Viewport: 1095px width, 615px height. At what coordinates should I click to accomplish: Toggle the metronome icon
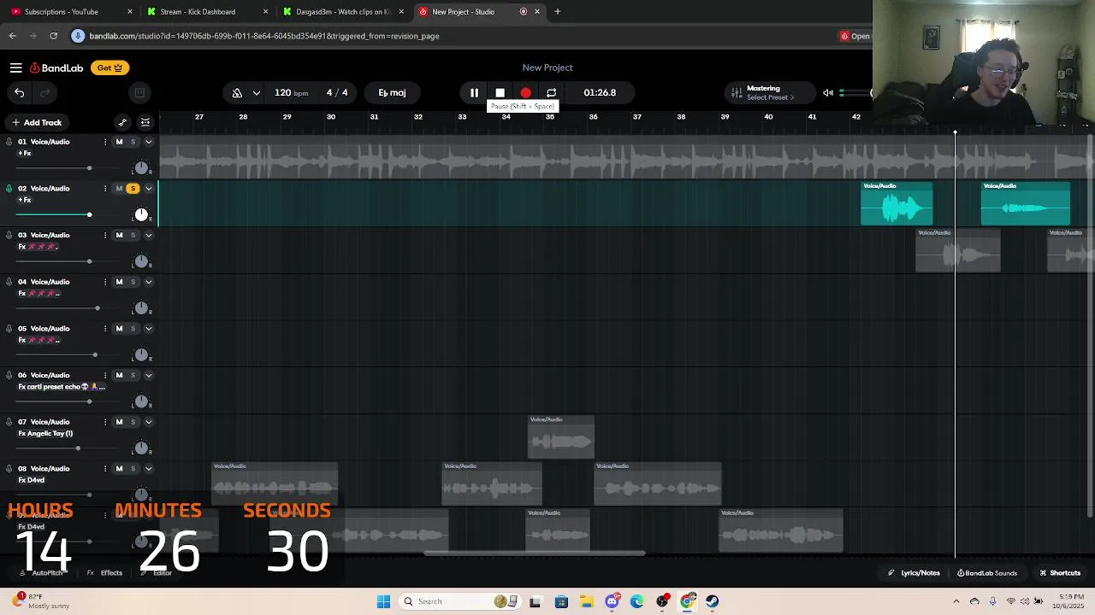click(x=237, y=92)
